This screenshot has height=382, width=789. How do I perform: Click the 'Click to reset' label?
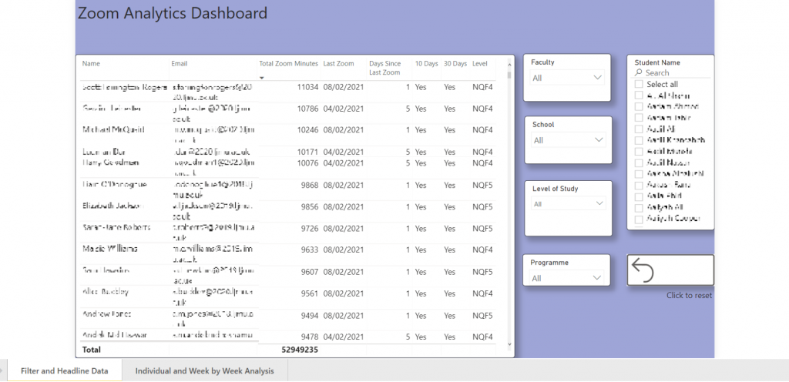690,296
